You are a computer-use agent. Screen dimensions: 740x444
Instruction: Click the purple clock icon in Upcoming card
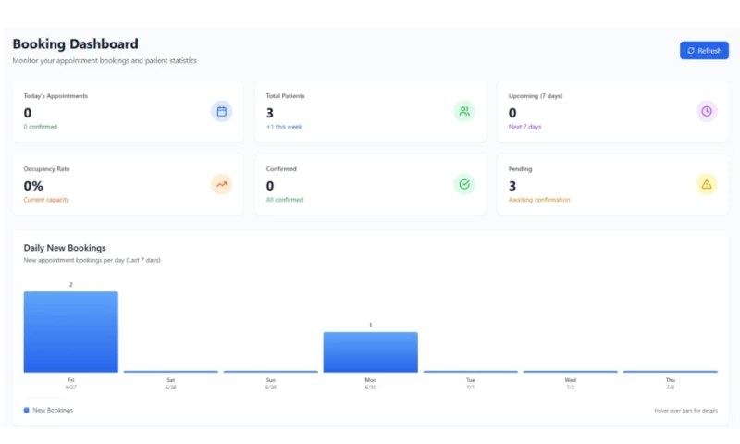tap(707, 112)
